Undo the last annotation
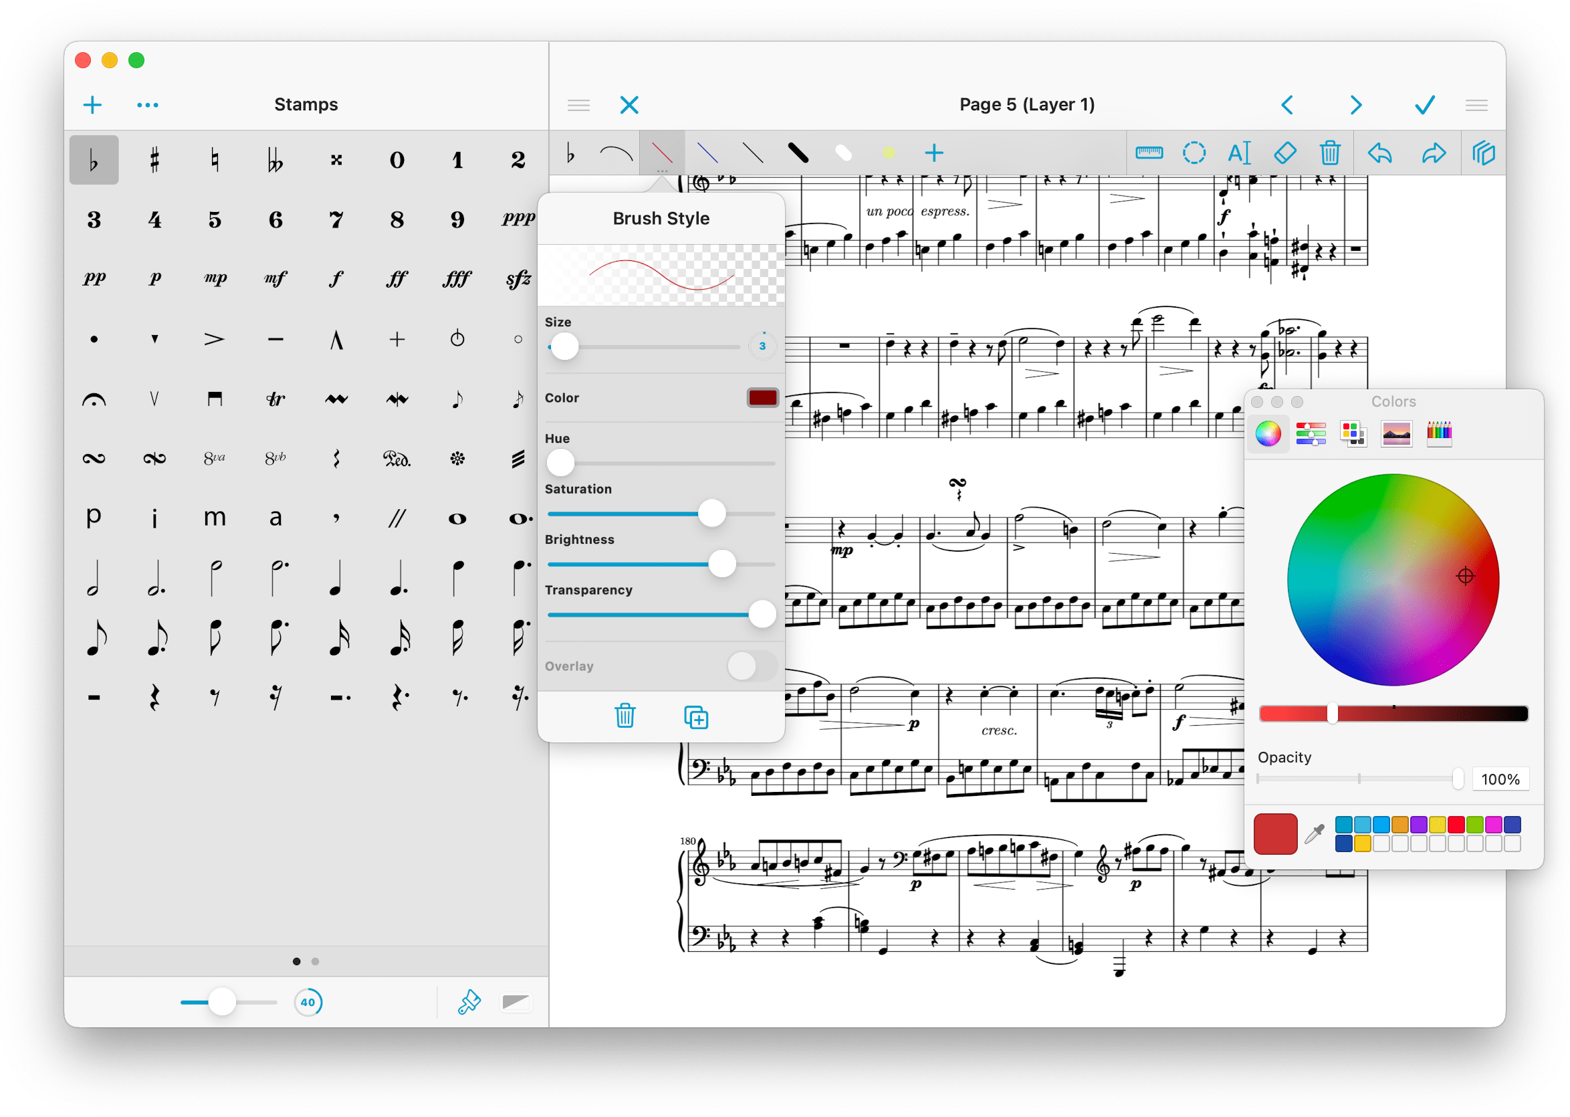The image size is (1570, 1117). tap(1379, 153)
